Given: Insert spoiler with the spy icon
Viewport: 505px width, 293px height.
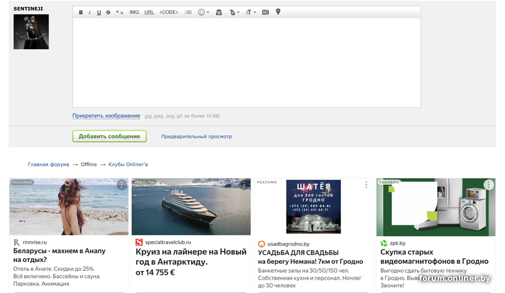Looking at the screenshot, I should 218,12.
